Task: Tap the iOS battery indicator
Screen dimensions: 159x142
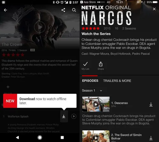Action: coord(155,2)
